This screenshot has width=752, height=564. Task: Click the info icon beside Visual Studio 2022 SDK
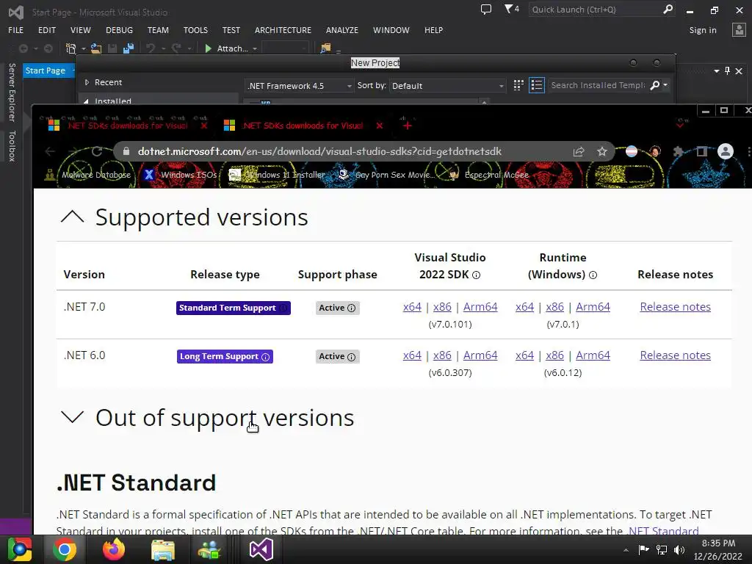tap(476, 275)
